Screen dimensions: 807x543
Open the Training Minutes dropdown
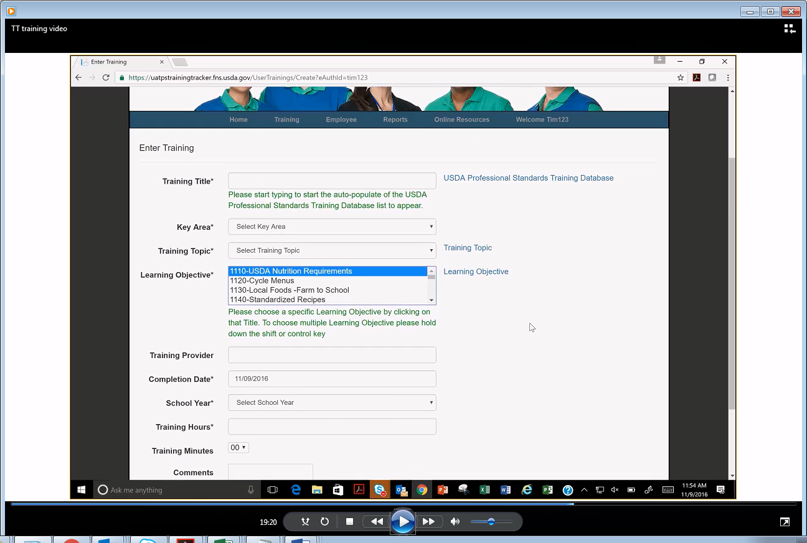pos(238,448)
